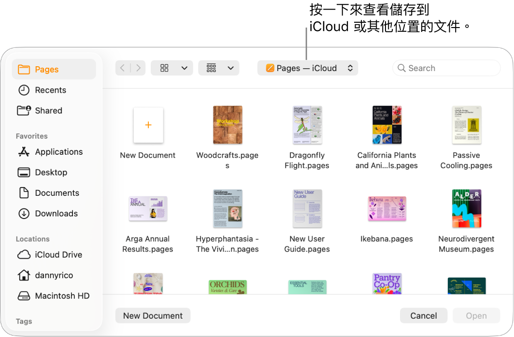
Task: Click the Arga Annual Results.pages name
Action: click(147, 244)
